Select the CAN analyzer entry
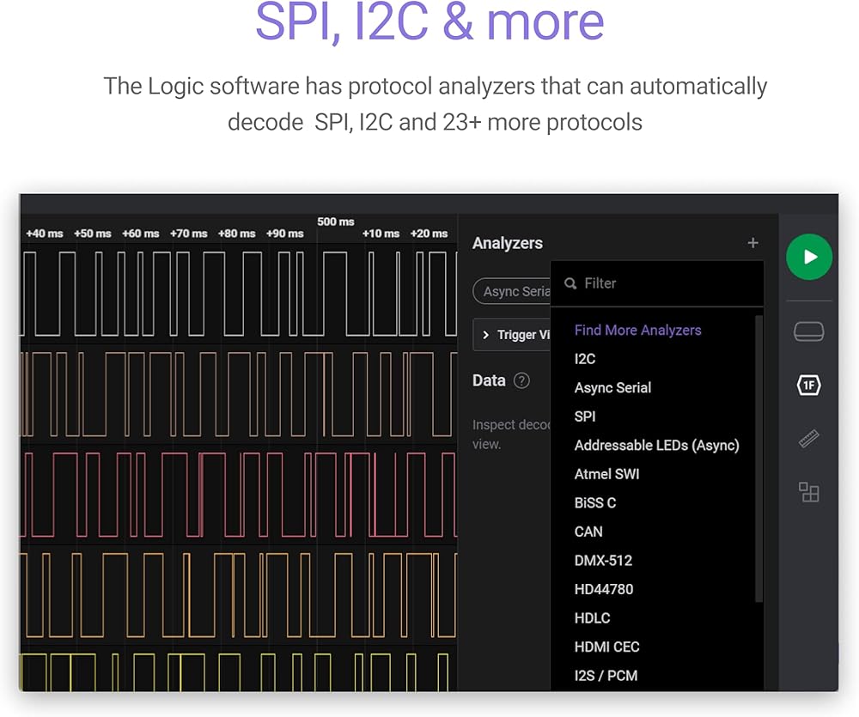 [588, 532]
